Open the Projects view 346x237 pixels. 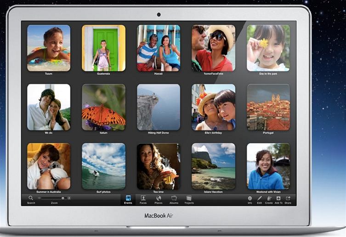point(189,198)
